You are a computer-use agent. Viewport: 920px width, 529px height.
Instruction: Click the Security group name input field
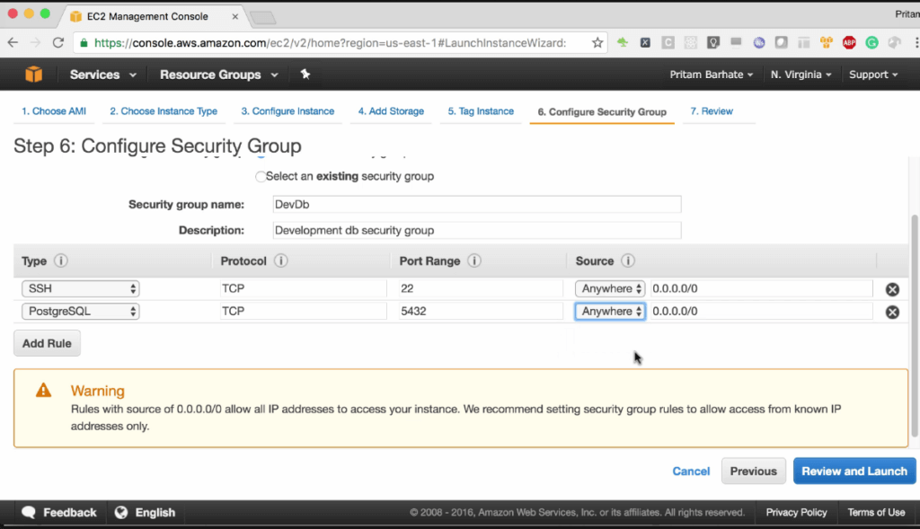click(476, 204)
